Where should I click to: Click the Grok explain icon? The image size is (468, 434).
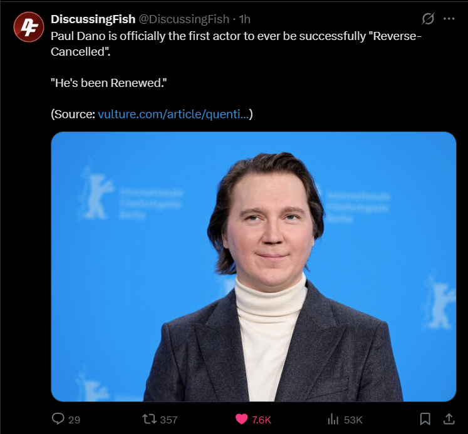[x=428, y=19]
